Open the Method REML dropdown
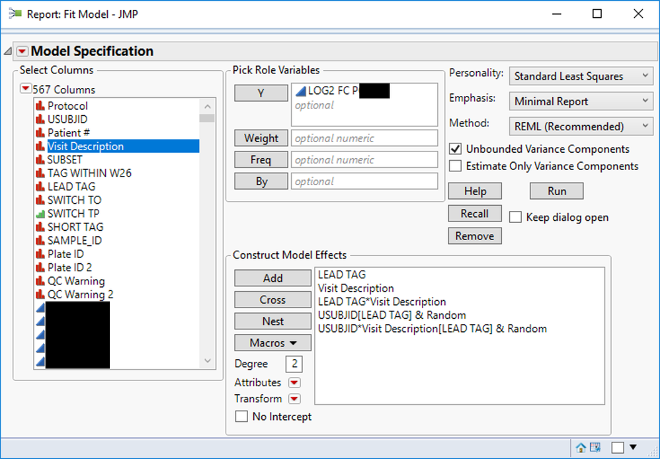660x459 pixels. pyautogui.click(x=580, y=126)
